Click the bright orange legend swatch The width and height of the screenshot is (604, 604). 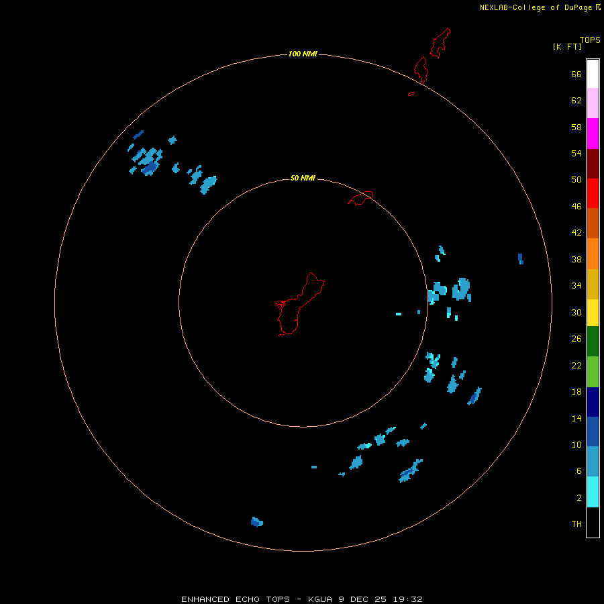click(x=593, y=254)
